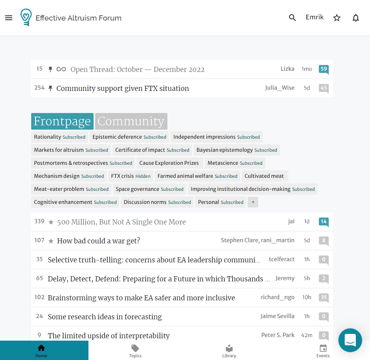Open Cultivated meat tag filter
The width and height of the screenshot is (370, 360).
click(x=265, y=176)
